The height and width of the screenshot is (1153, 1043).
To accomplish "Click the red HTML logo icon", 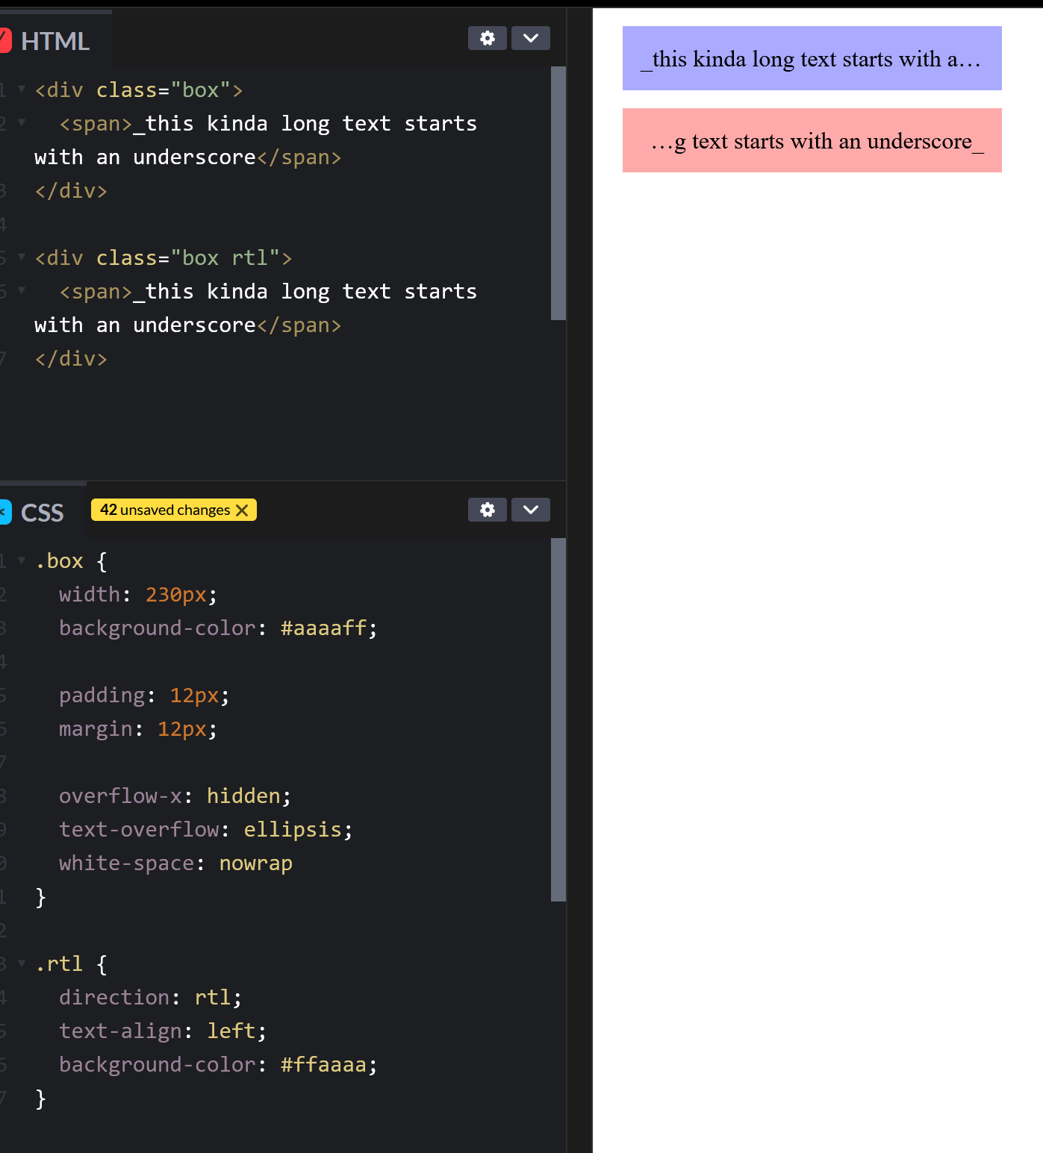I will (5, 40).
